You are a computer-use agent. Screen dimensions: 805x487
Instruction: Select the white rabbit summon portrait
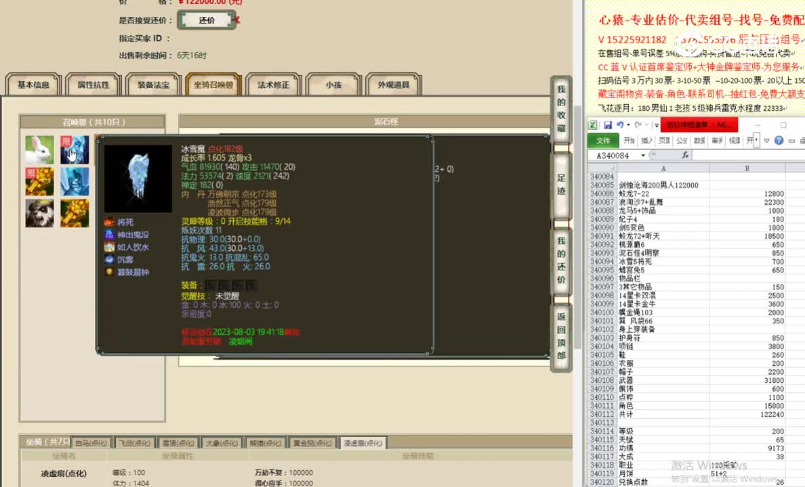coord(39,151)
